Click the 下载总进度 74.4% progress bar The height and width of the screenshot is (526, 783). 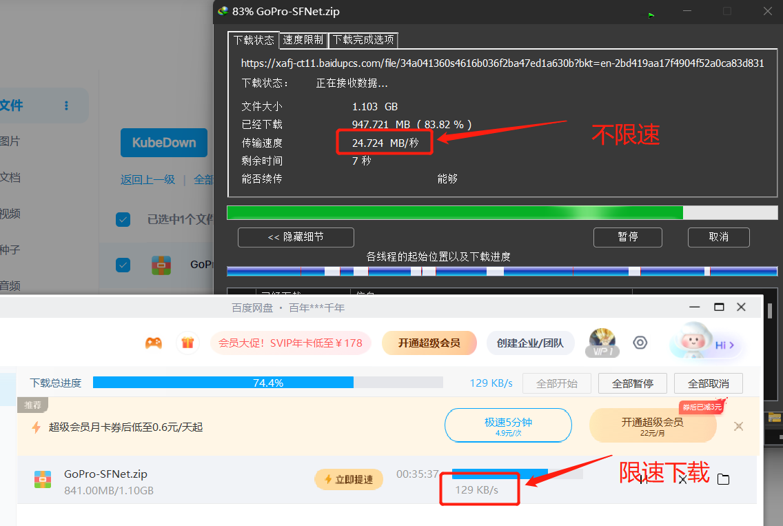point(267,383)
